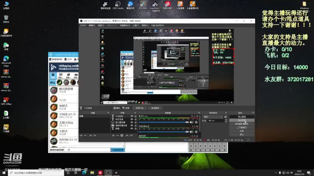Open OBS Studio from the taskbar
This screenshot has height=176, width=314.
pyautogui.click(x=108, y=172)
